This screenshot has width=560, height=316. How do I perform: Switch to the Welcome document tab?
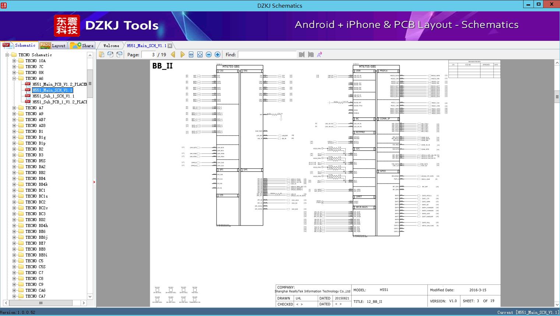click(x=111, y=46)
